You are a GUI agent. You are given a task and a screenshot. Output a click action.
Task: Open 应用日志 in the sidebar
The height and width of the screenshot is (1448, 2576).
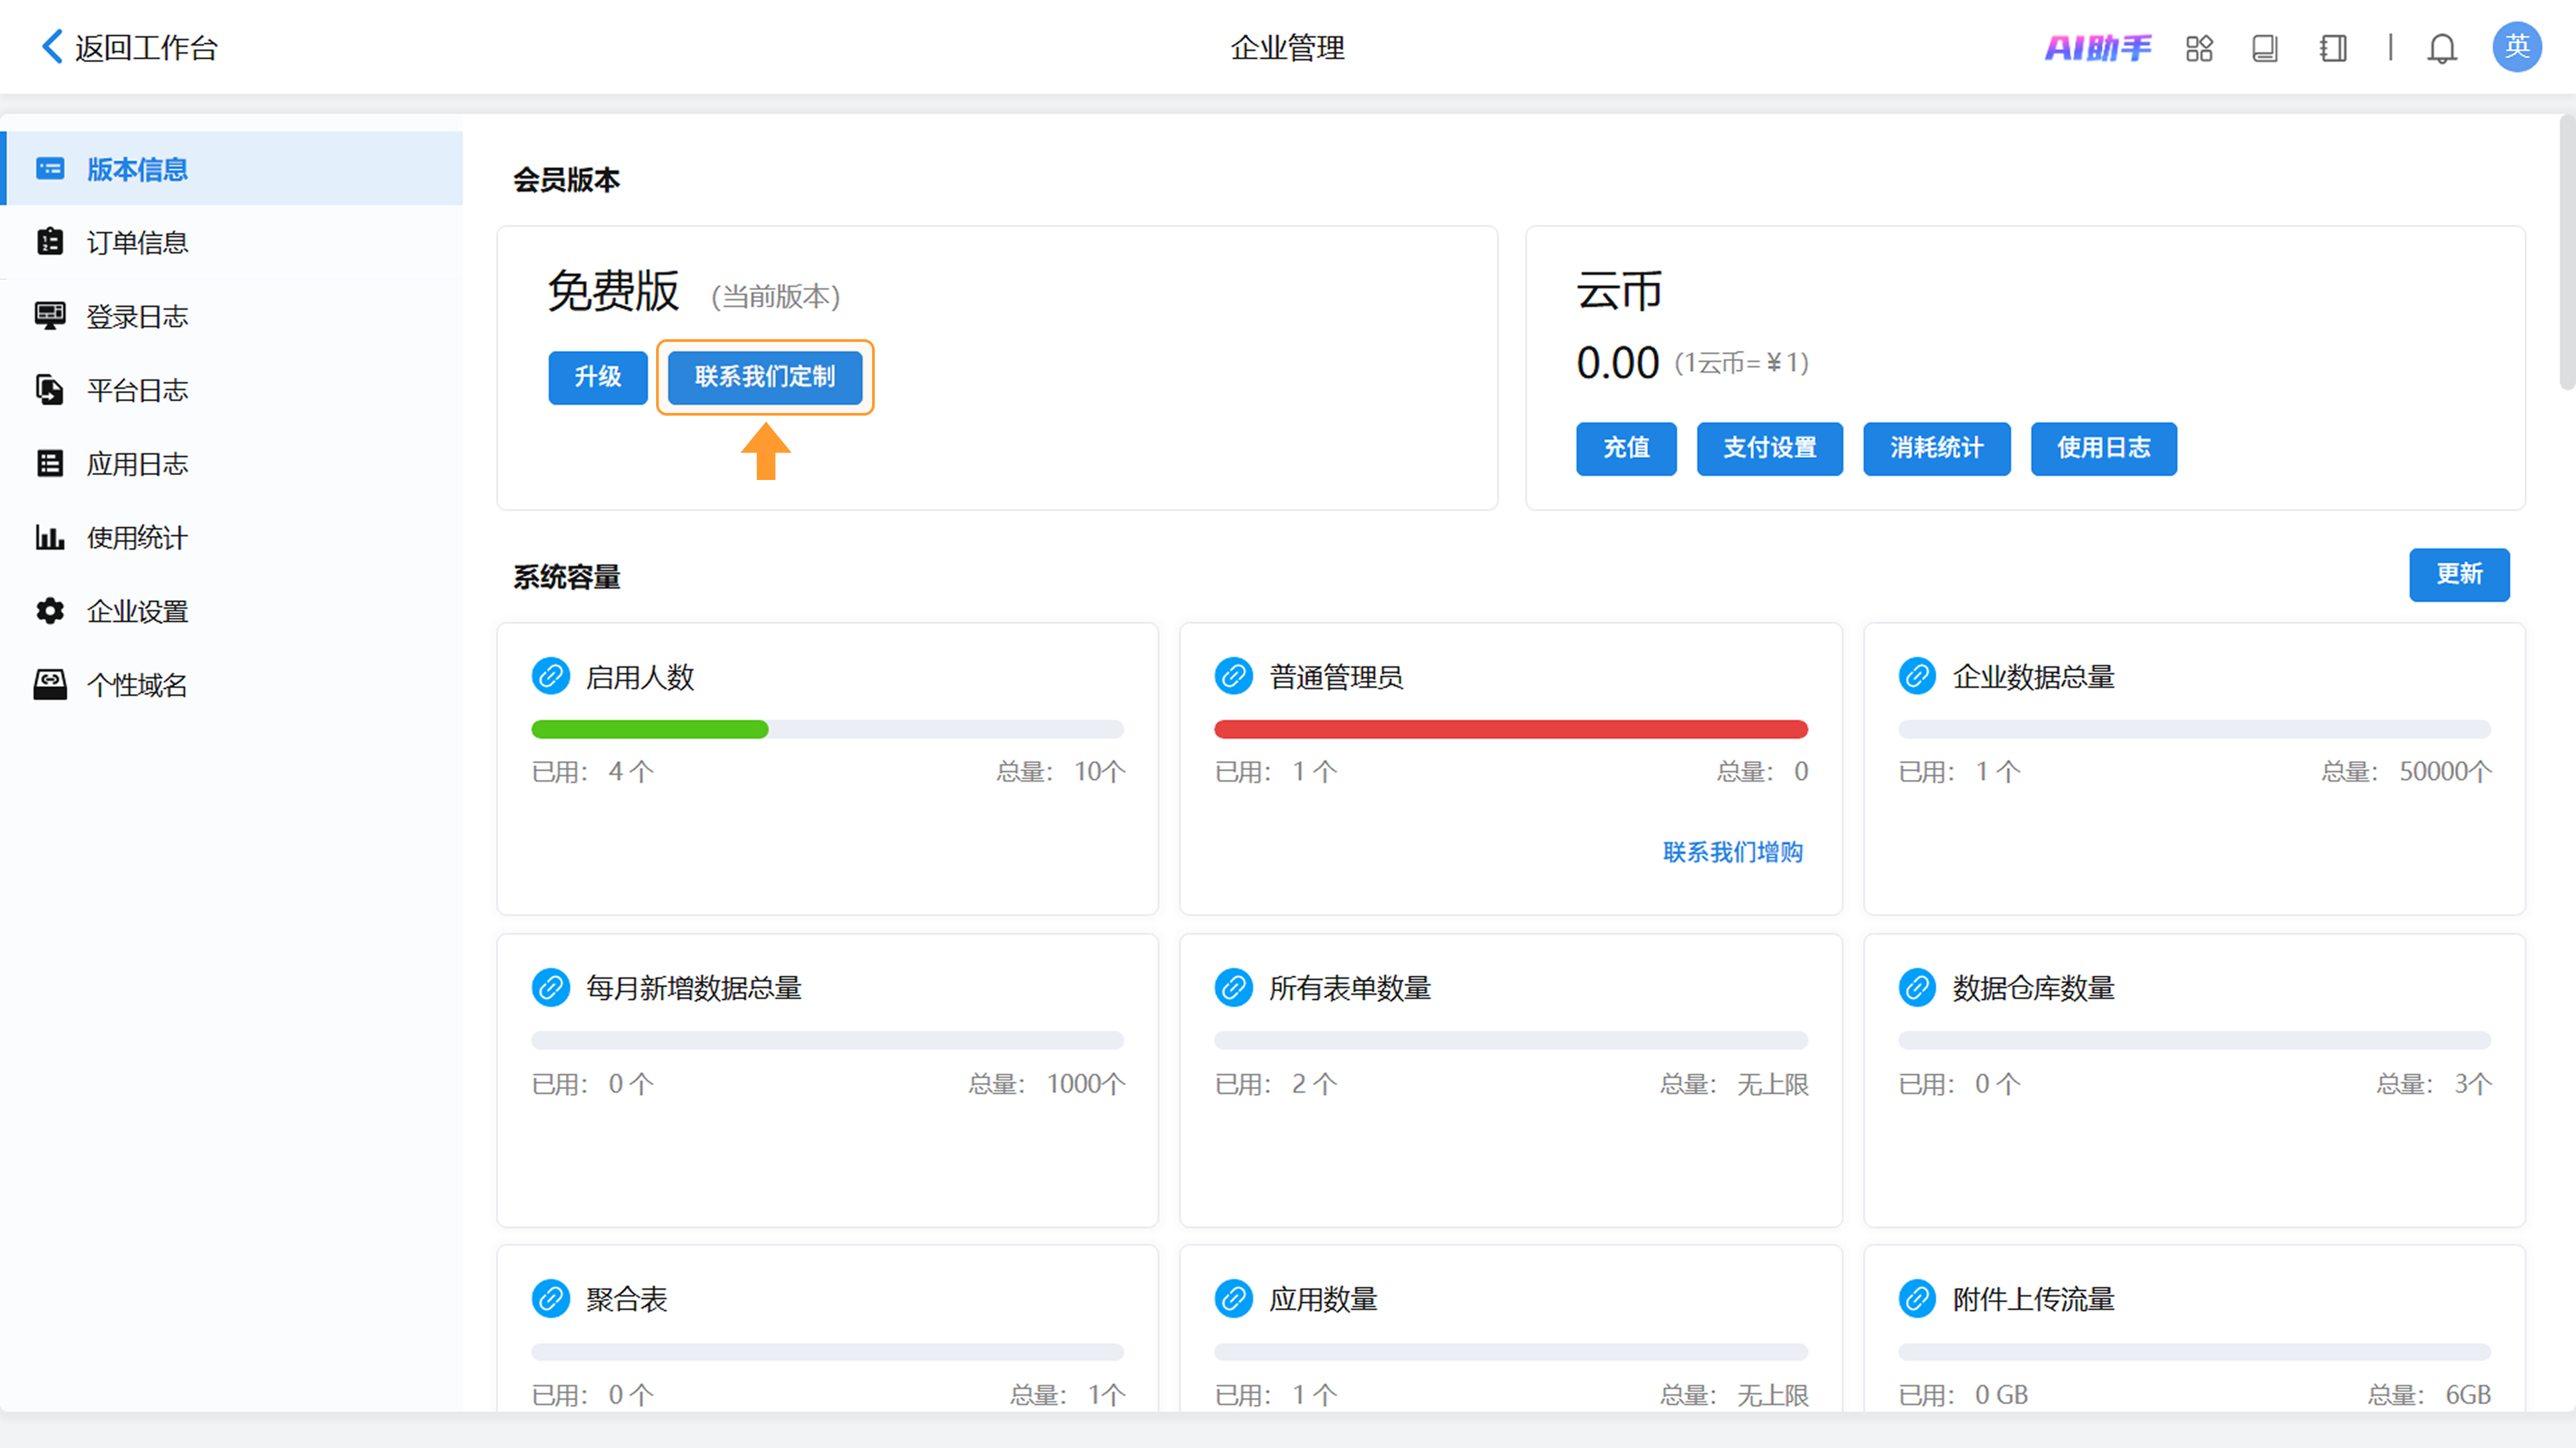(232, 464)
